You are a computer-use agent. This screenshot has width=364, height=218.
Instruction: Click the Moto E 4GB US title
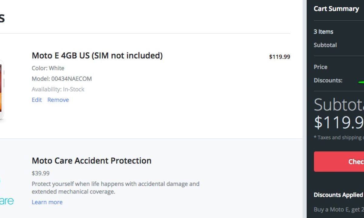point(97,56)
